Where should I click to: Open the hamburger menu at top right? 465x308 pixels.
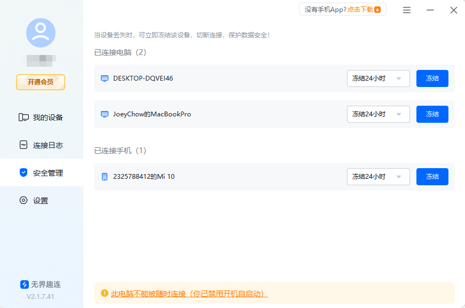406,10
